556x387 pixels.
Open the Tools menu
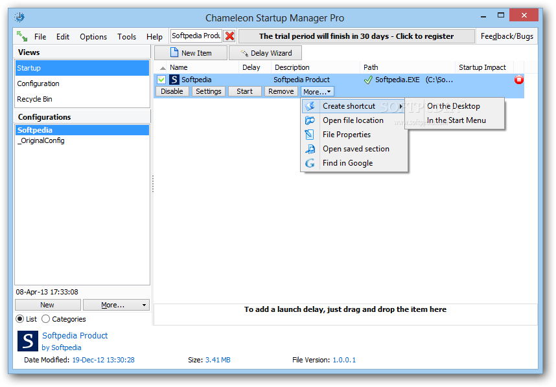[x=126, y=36]
